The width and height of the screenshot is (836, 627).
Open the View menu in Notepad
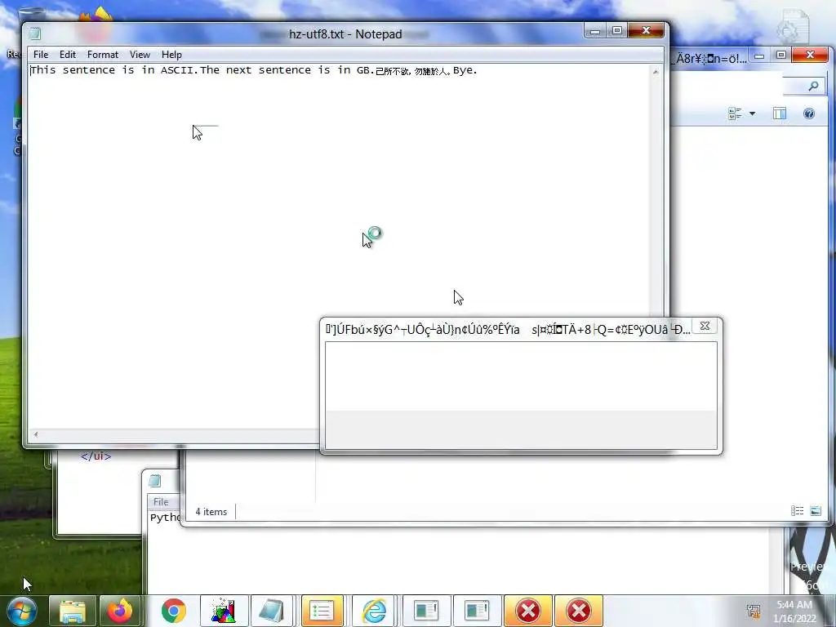coord(140,55)
